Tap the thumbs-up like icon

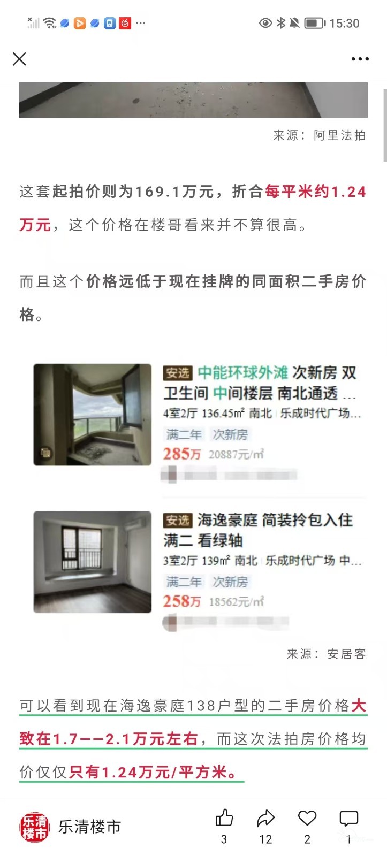click(224, 818)
